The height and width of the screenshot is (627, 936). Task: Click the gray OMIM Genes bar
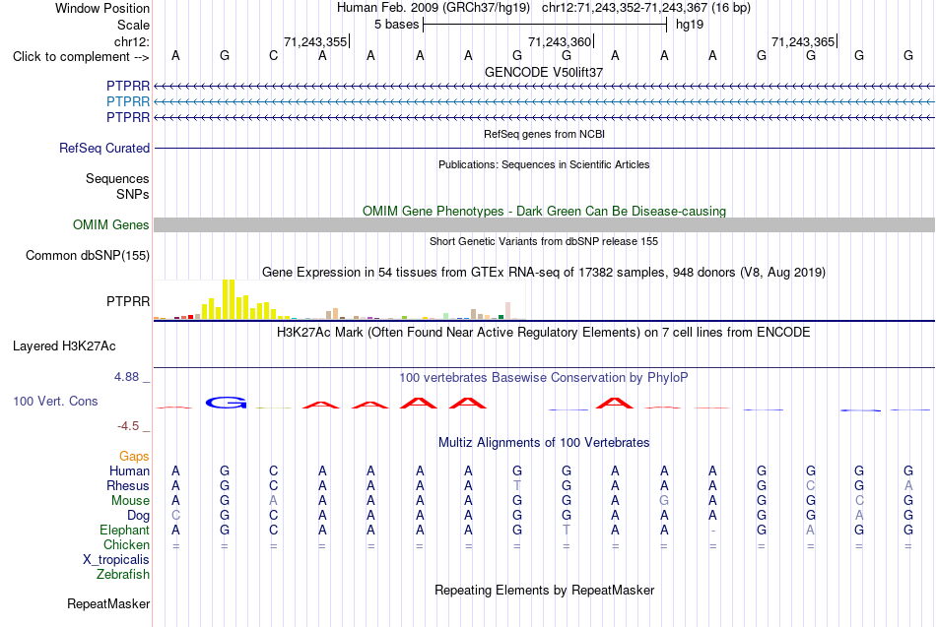544,224
